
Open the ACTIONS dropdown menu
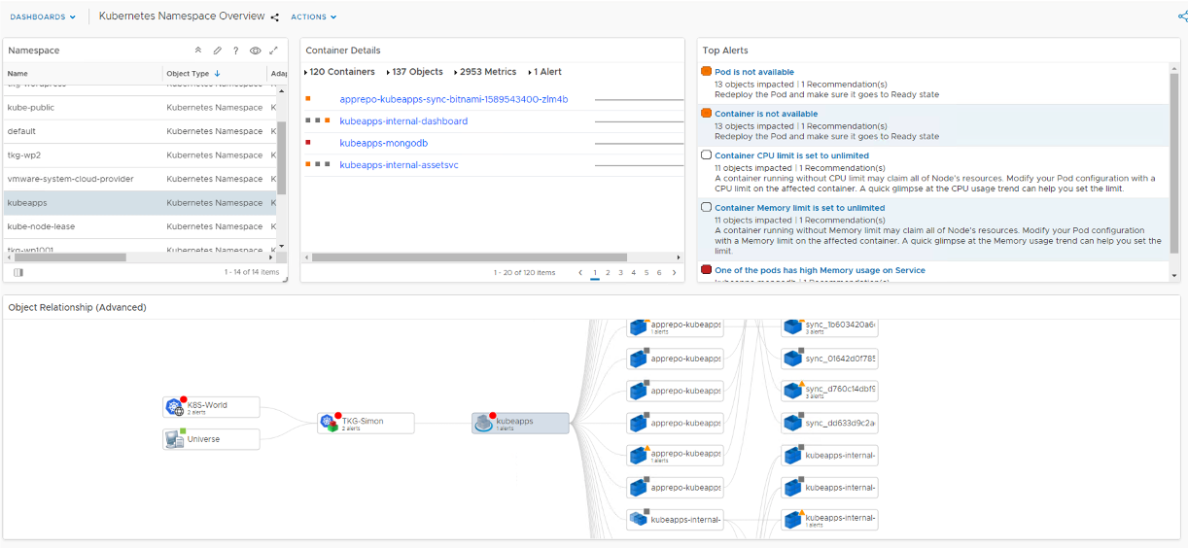point(314,17)
